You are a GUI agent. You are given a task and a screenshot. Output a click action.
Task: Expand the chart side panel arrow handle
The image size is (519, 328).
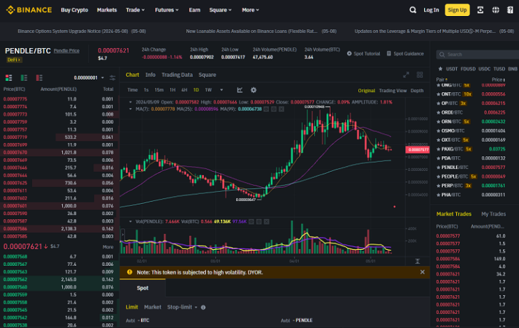click(x=122, y=234)
